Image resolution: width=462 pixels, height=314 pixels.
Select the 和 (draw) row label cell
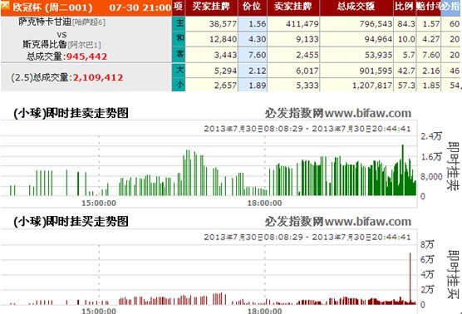tap(179, 39)
